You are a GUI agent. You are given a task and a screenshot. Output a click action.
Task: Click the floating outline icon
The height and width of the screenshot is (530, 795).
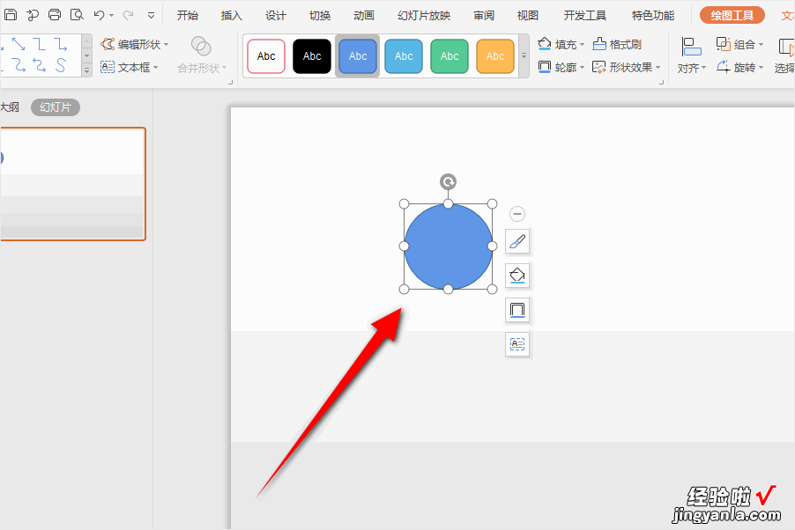coord(517,310)
